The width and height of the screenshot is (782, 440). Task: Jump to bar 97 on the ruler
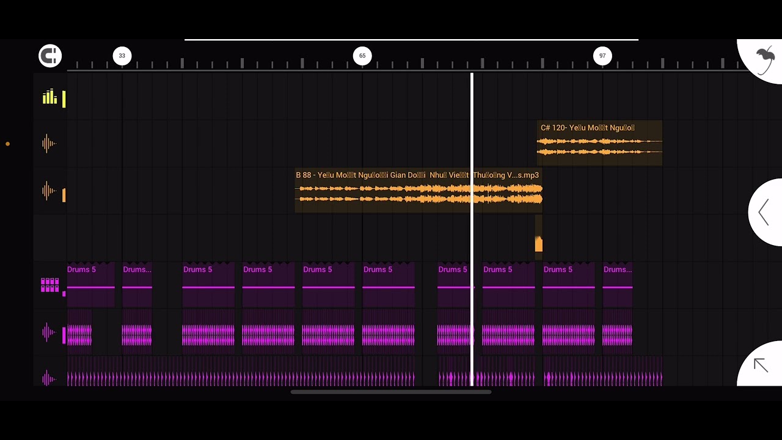coord(602,56)
